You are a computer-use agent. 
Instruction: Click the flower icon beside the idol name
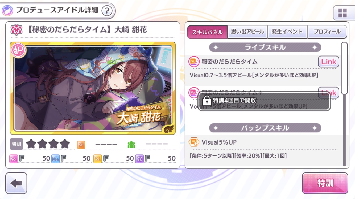click(16, 30)
